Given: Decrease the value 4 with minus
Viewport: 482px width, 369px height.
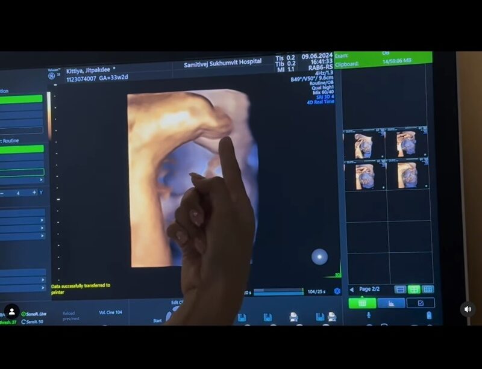Looking at the screenshot, I should tap(2, 193).
